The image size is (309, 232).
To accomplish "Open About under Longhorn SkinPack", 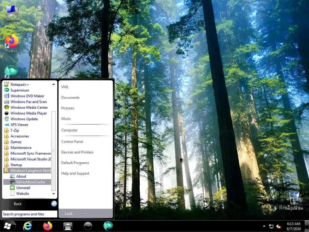I will click(27, 176).
